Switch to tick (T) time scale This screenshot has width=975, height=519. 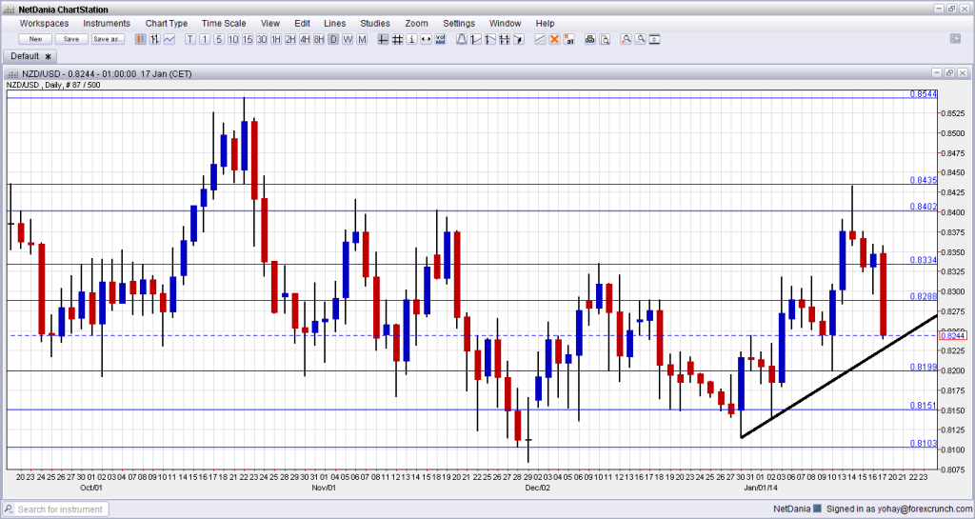click(x=190, y=39)
